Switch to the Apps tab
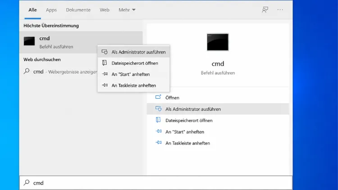Image resolution: width=338 pixels, height=190 pixels. (51, 10)
